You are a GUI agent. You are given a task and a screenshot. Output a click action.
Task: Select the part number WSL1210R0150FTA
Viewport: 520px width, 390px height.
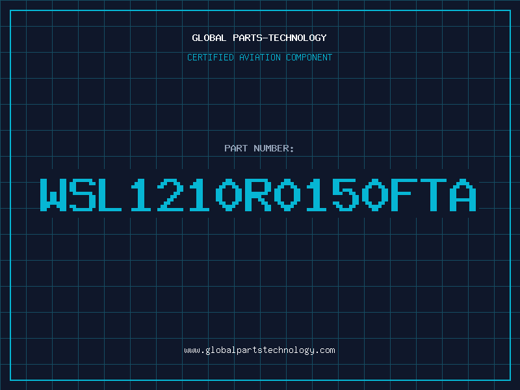258,194
